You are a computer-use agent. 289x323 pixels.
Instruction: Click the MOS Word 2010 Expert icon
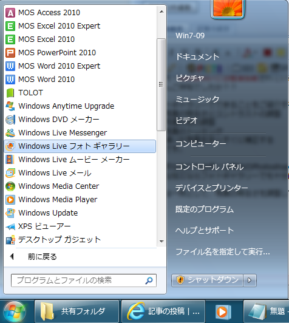tap(10, 66)
